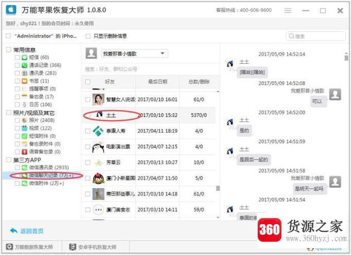Check the 常用信息 group checkbox

point(9,49)
